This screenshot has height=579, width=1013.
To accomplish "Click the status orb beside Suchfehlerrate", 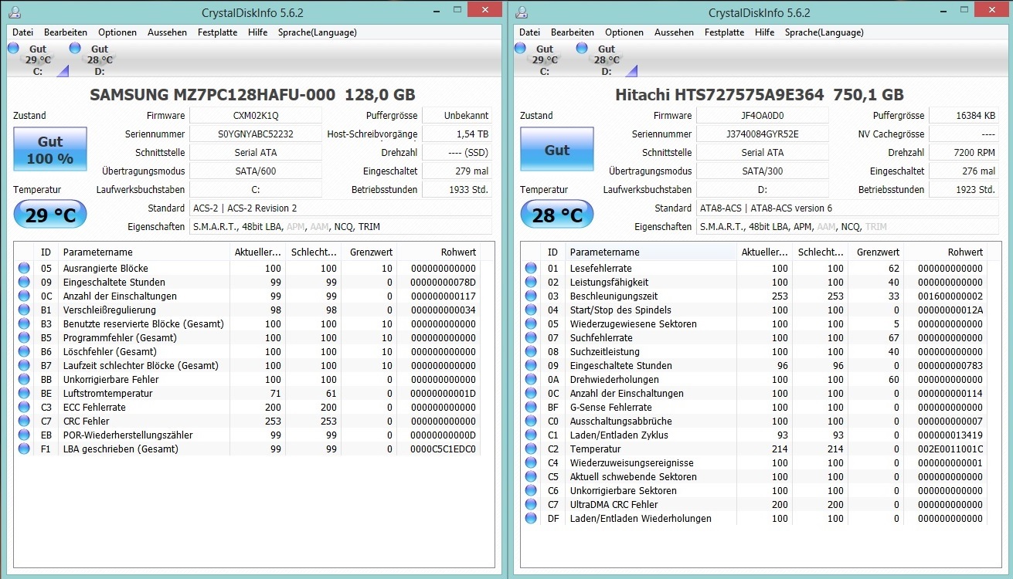I will pos(531,338).
